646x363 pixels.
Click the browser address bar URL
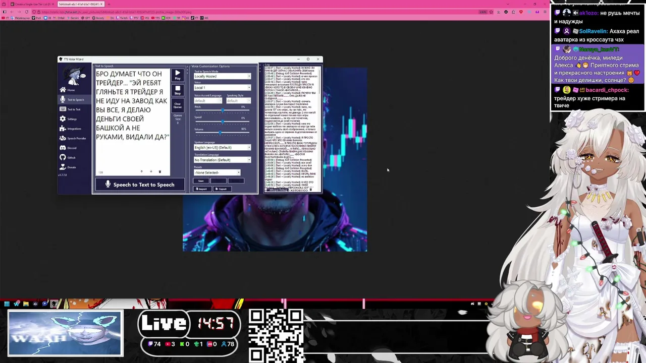point(117,12)
